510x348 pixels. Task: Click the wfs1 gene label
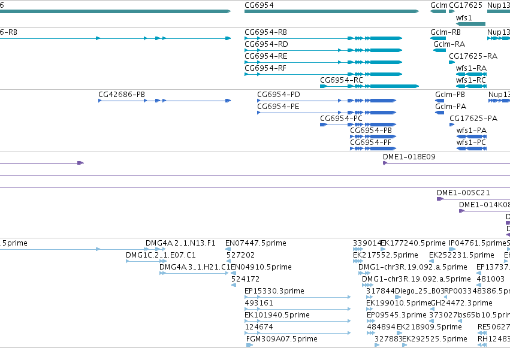click(x=464, y=18)
